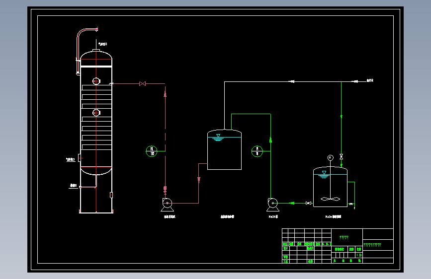
Task: Click the left green instrument circle
Action: (152, 151)
